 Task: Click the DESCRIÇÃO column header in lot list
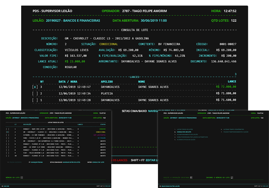[27, 124]
